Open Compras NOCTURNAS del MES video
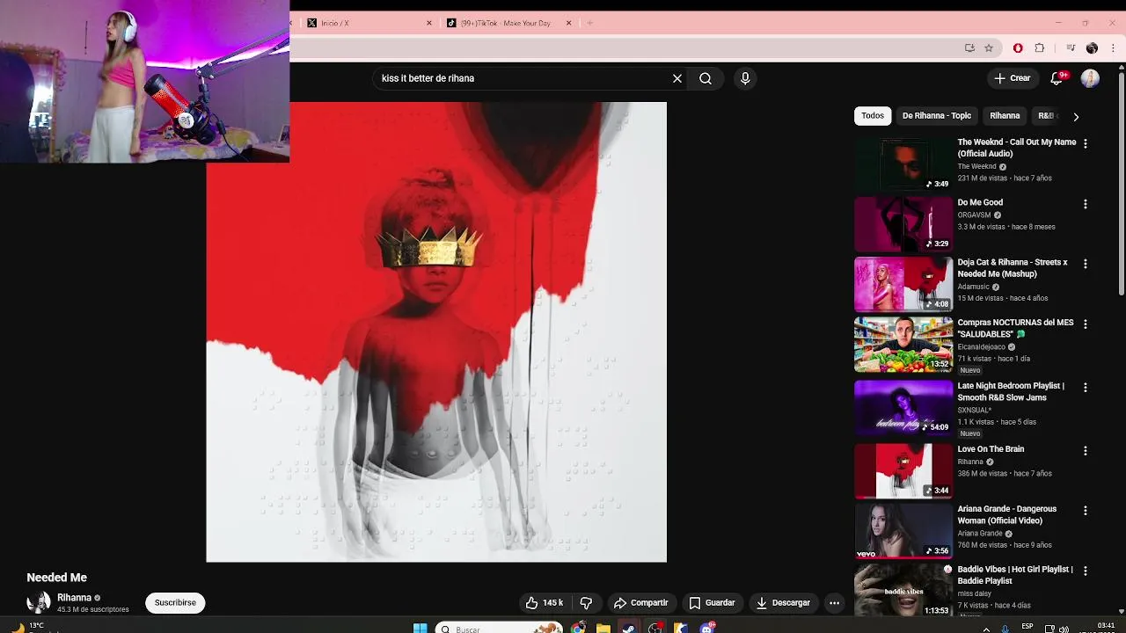Screen dimensions: 1126x633 point(903,345)
